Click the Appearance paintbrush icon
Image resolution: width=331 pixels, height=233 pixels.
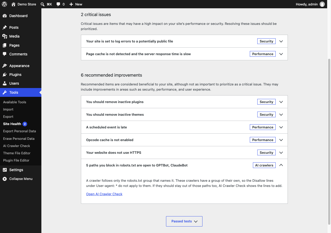5,66
